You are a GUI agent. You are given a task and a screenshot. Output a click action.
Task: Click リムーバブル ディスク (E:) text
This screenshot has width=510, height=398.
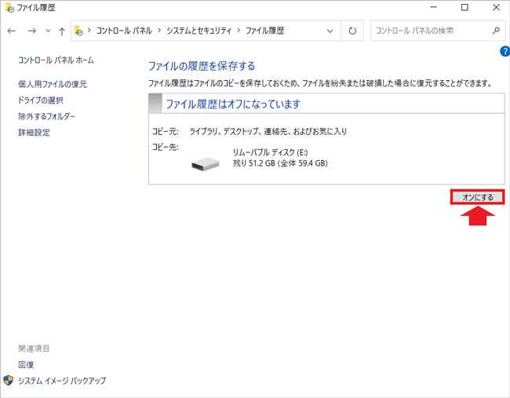[x=270, y=152]
